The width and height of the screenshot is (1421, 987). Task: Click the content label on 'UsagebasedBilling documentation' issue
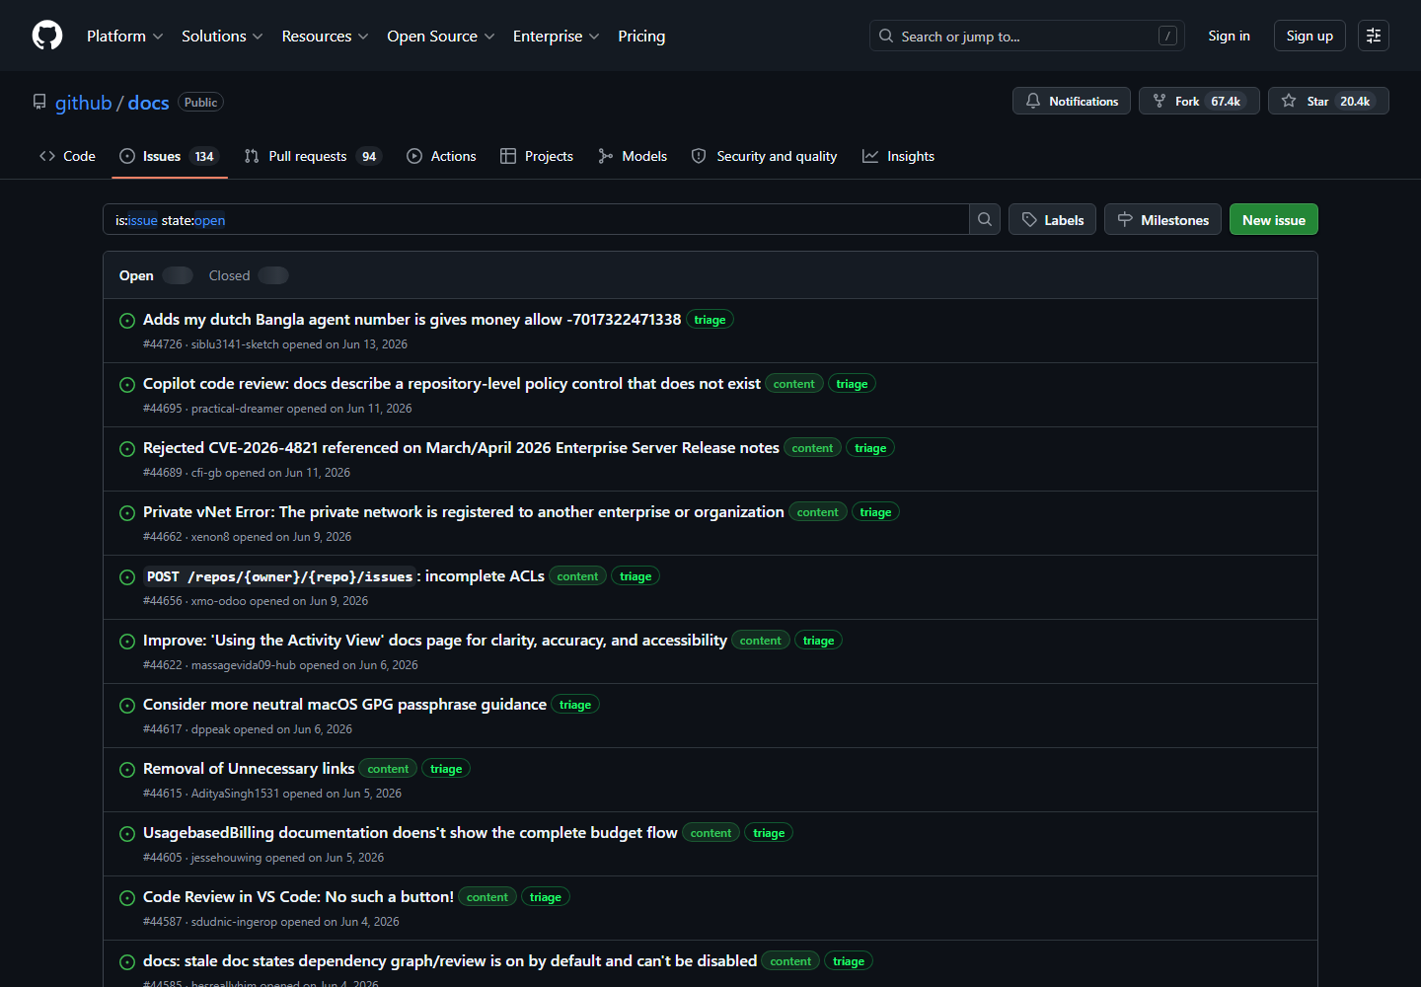tap(711, 833)
